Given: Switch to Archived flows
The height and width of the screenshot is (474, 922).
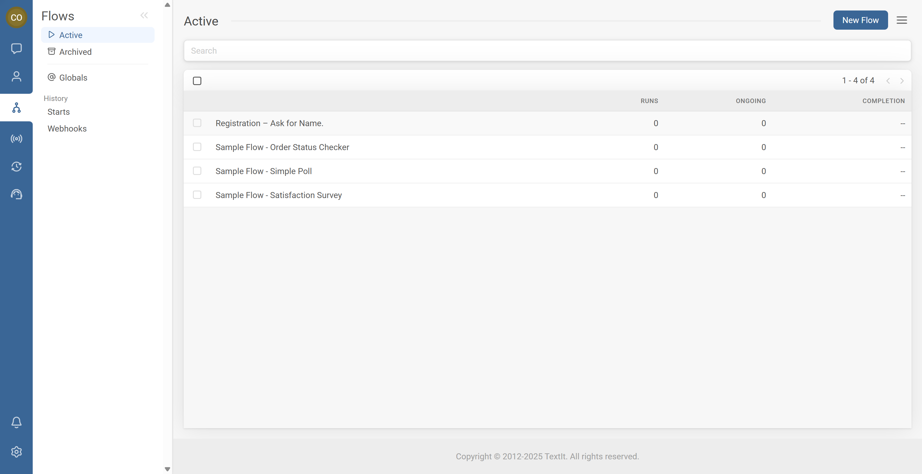Looking at the screenshot, I should click(75, 52).
